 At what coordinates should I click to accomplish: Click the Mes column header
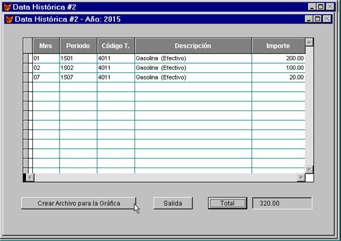pyautogui.click(x=46, y=46)
